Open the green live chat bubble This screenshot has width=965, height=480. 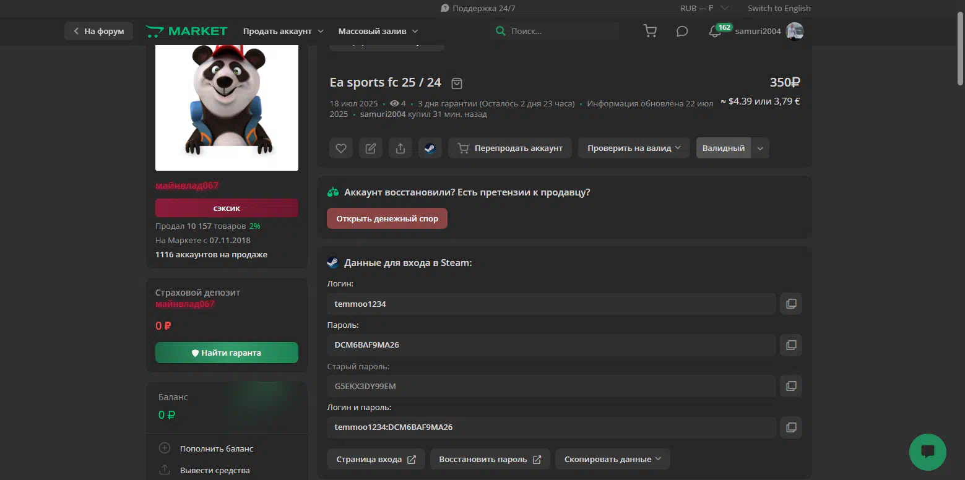(x=927, y=452)
